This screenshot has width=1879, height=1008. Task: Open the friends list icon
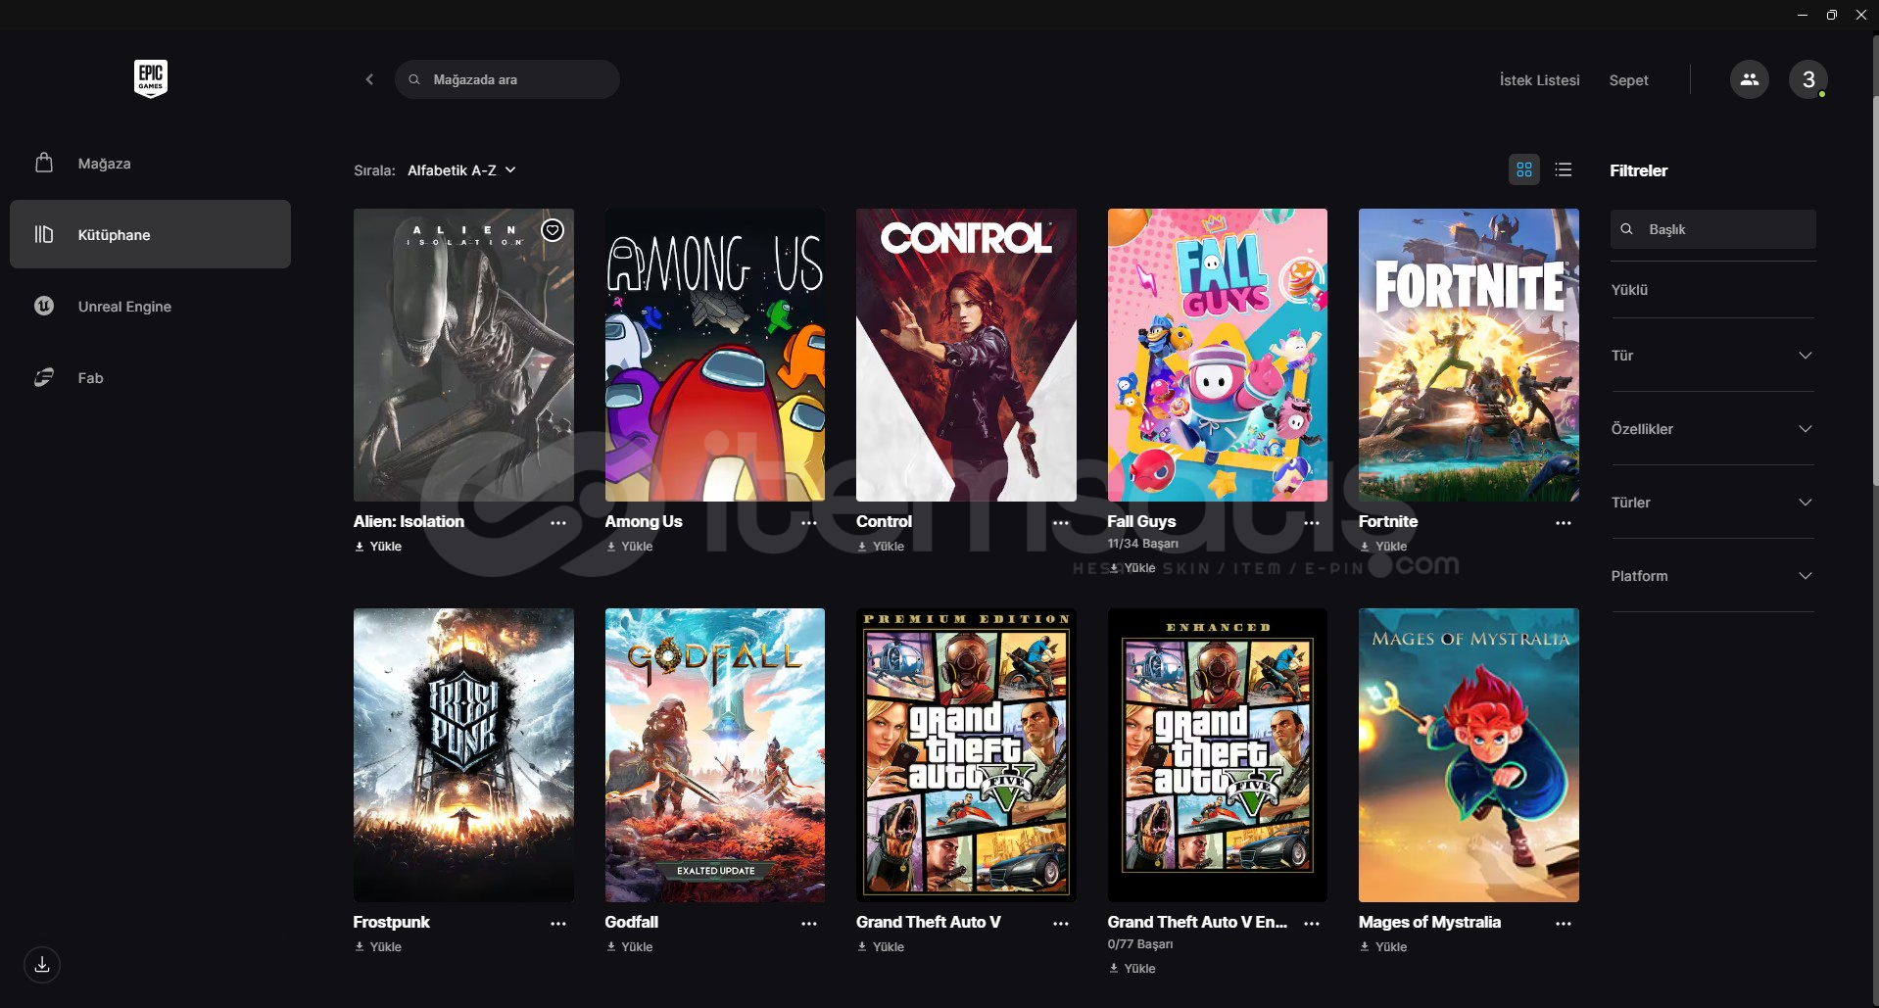click(1749, 79)
